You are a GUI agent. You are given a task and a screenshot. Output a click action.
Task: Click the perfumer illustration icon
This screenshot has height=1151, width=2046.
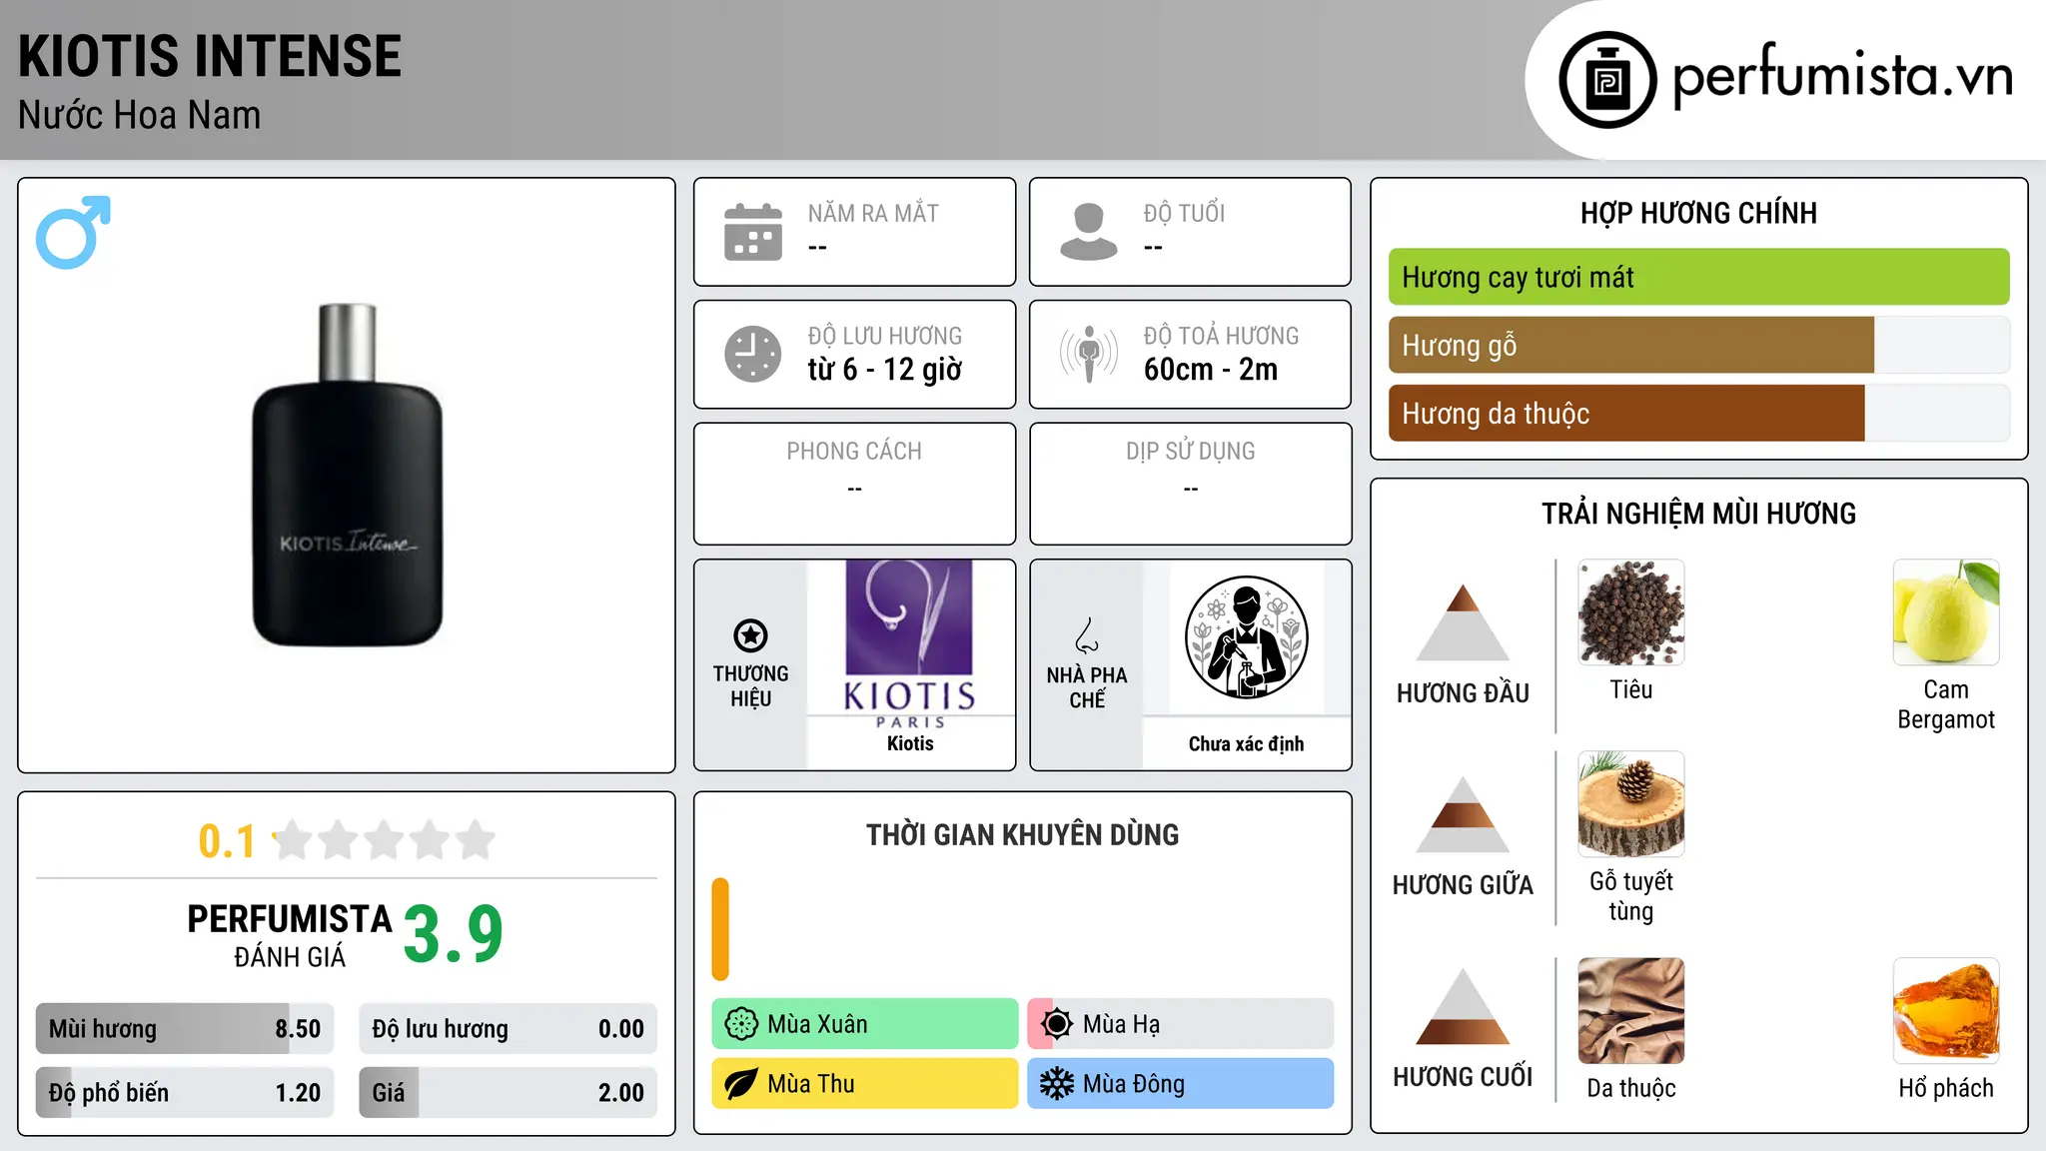click(1246, 637)
